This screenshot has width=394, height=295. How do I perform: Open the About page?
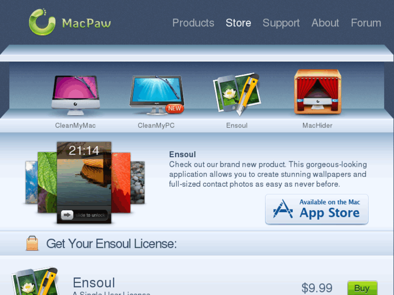(325, 23)
